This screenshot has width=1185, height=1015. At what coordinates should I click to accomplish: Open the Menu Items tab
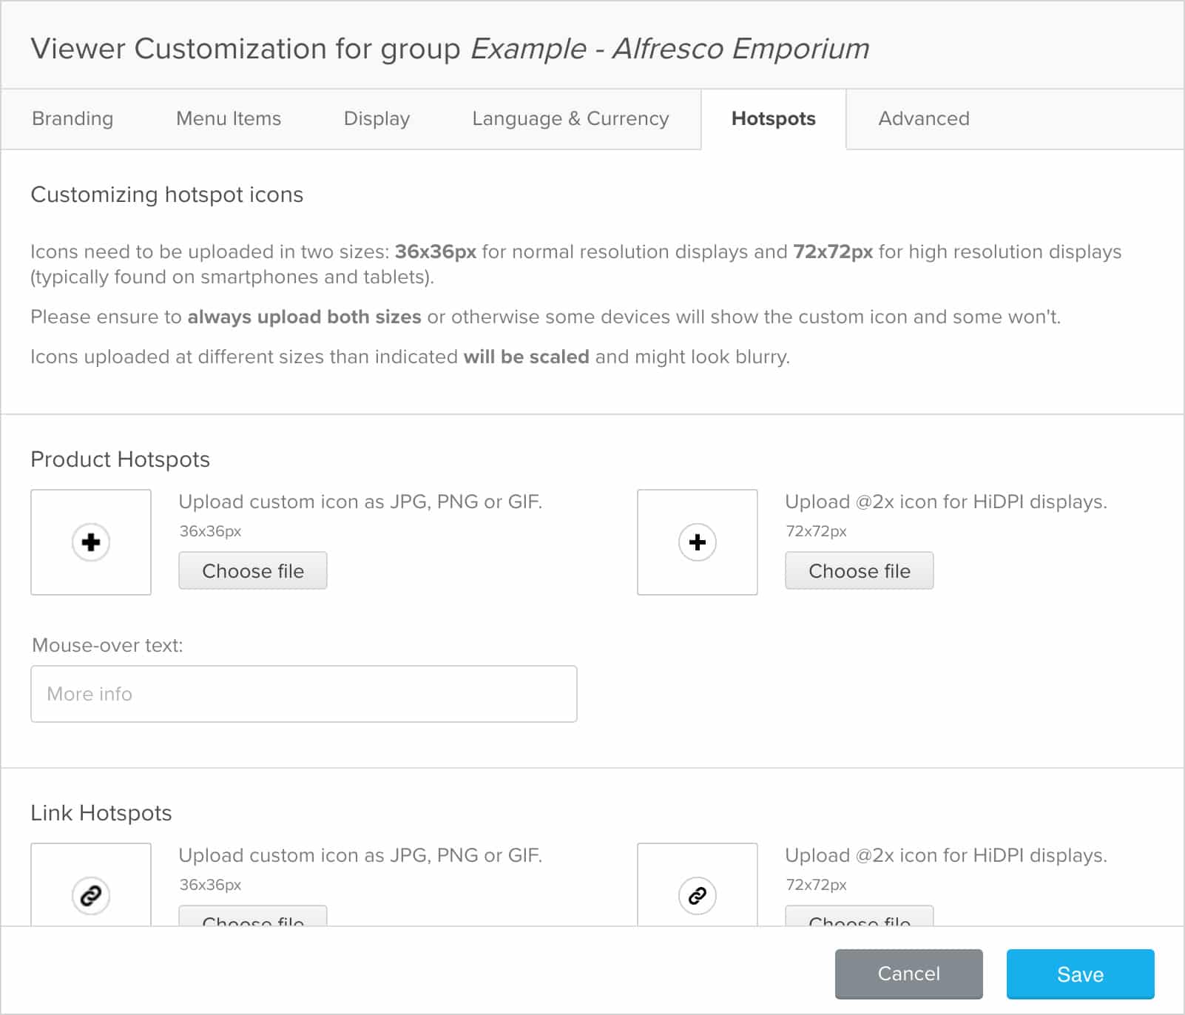point(228,119)
